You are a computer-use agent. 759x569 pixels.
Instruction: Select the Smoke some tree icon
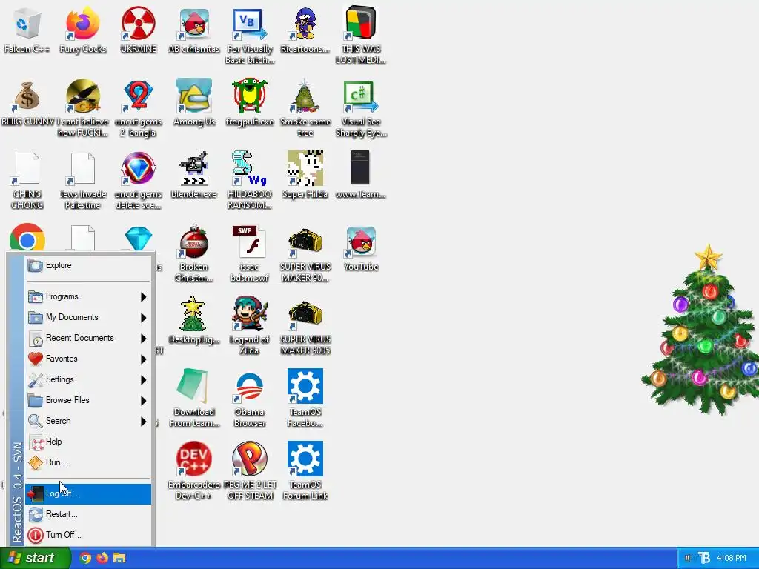(x=305, y=108)
